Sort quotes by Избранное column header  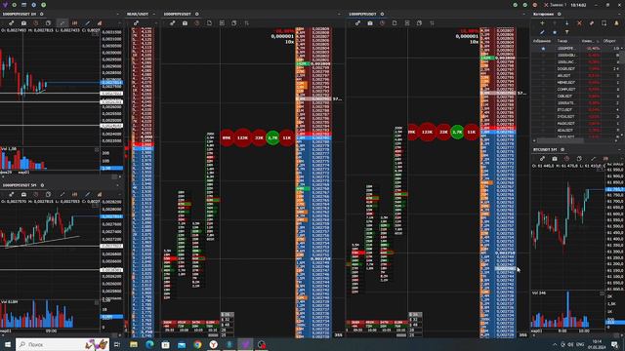pos(542,41)
